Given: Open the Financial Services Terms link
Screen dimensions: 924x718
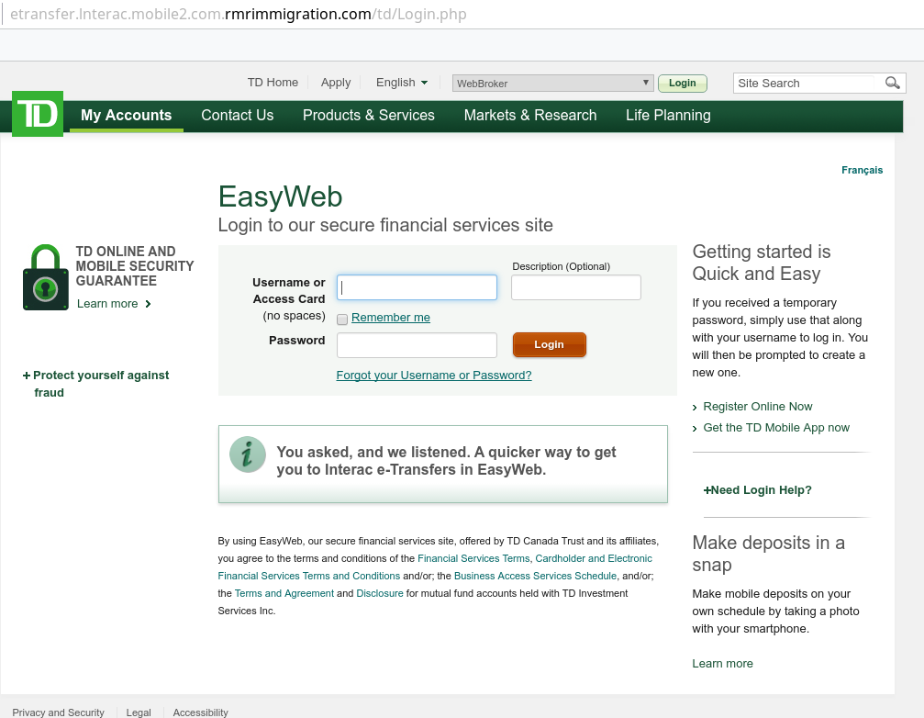Looking at the screenshot, I should click(x=473, y=559).
